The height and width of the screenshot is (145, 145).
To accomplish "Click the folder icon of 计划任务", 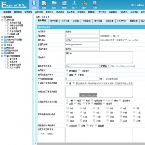I will coord(5,42).
